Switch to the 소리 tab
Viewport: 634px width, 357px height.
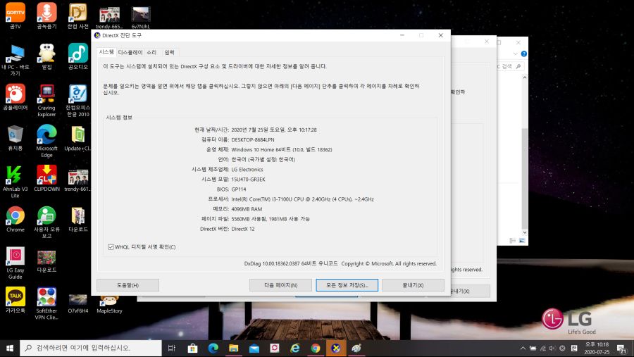click(151, 52)
